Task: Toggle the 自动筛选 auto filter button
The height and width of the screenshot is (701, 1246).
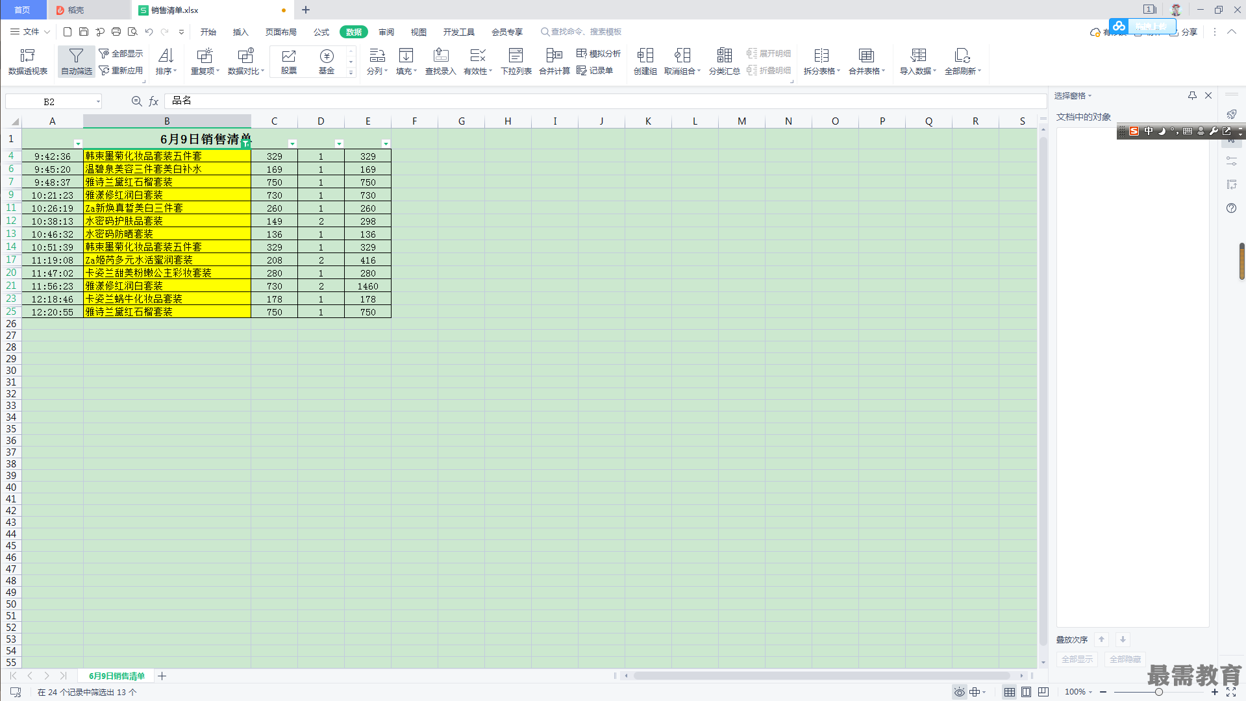Action: pos(77,62)
